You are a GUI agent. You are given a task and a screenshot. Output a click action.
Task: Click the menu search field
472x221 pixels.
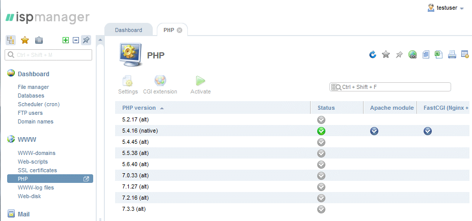coord(48,55)
